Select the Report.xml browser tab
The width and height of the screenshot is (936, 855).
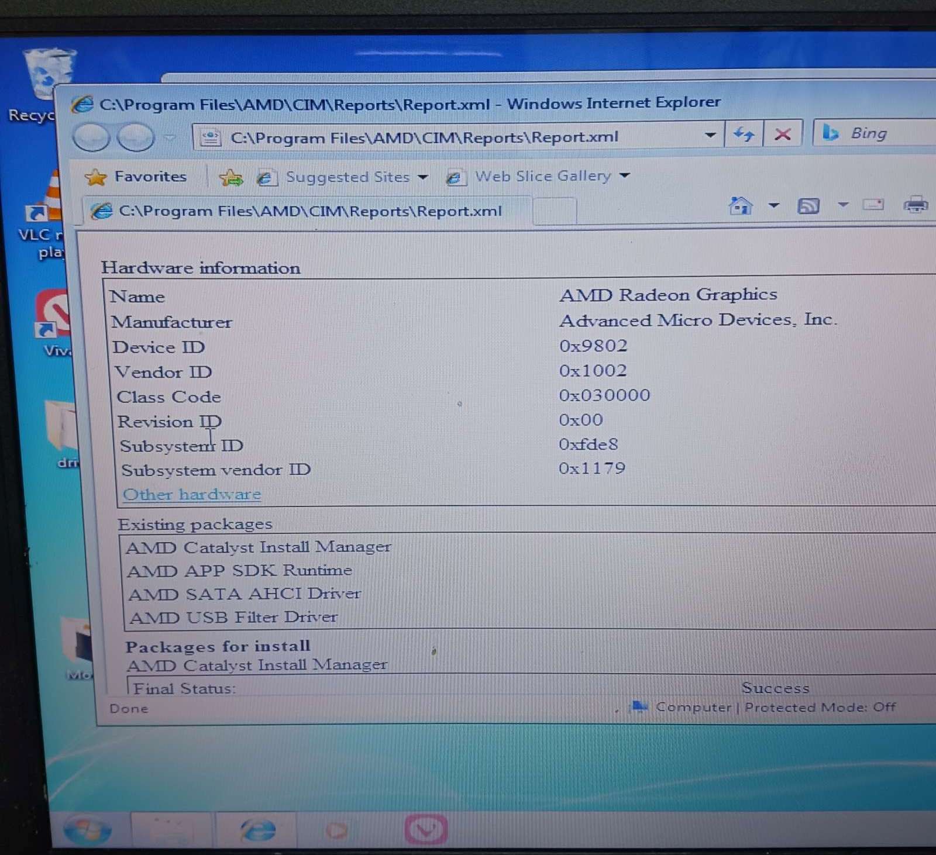(304, 211)
